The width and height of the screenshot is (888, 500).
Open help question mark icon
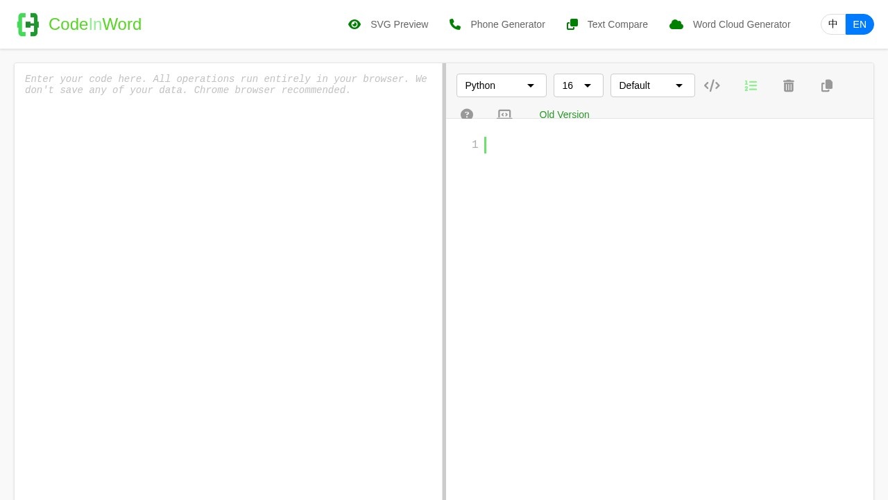467,114
